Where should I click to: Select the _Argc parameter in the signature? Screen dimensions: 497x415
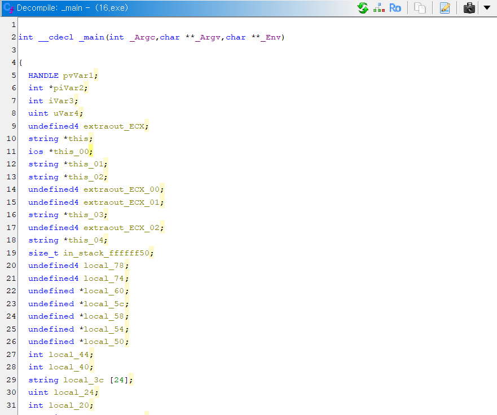tap(142, 37)
